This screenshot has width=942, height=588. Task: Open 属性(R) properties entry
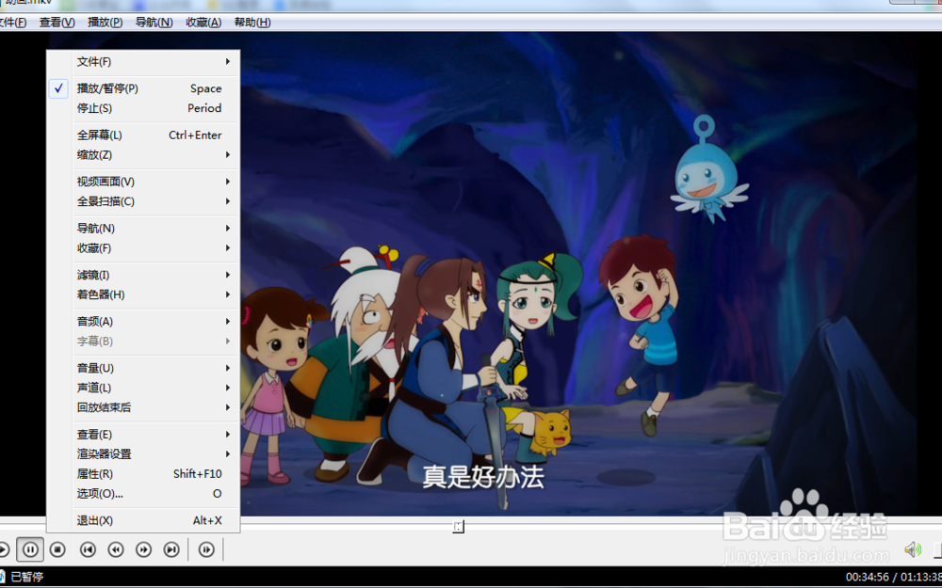tap(143, 474)
